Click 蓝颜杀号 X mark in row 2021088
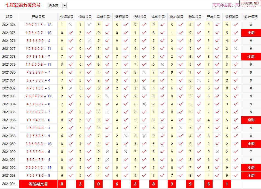 click(126, 136)
